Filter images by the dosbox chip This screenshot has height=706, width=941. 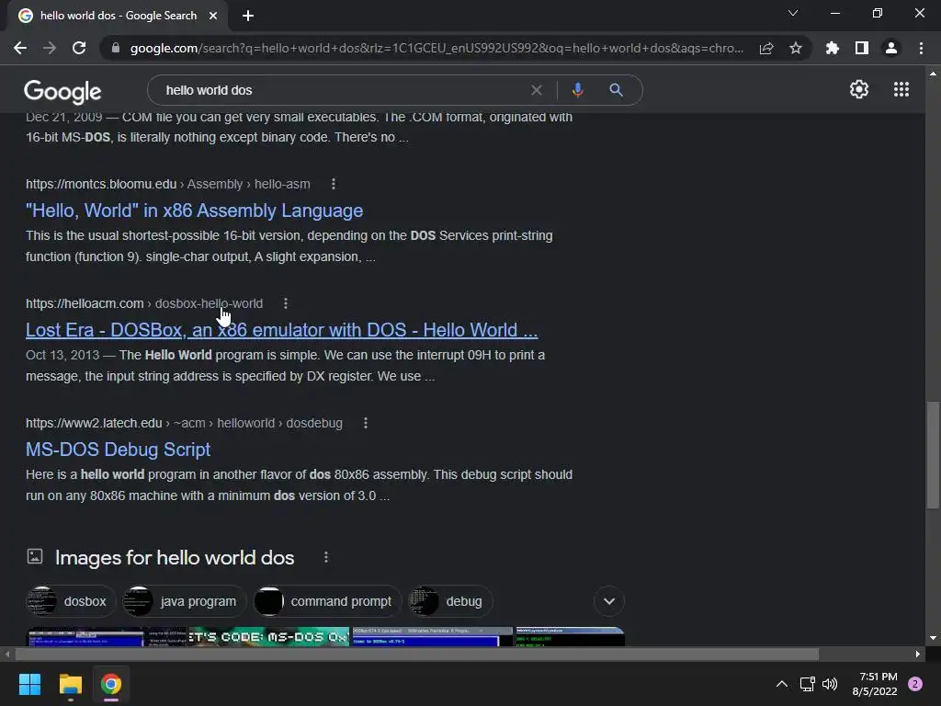[71, 601]
